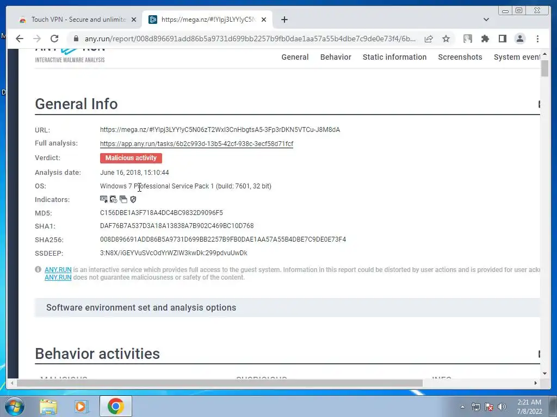Screen dimensions: 557x417
Task: Switch to the Touch VPN tab
Action: click(77, 20)
